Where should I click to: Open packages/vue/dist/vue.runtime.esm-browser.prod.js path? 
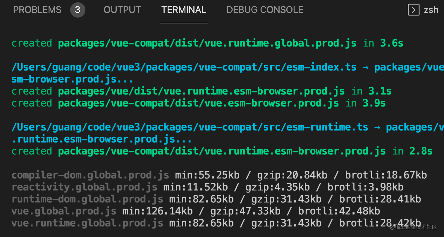click(201, 91)
